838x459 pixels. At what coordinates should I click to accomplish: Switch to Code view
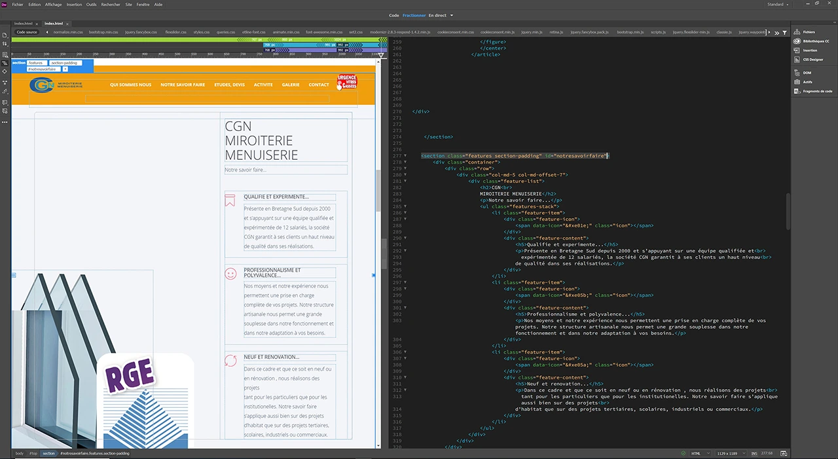pyautogui.click(x=393, y=15)
